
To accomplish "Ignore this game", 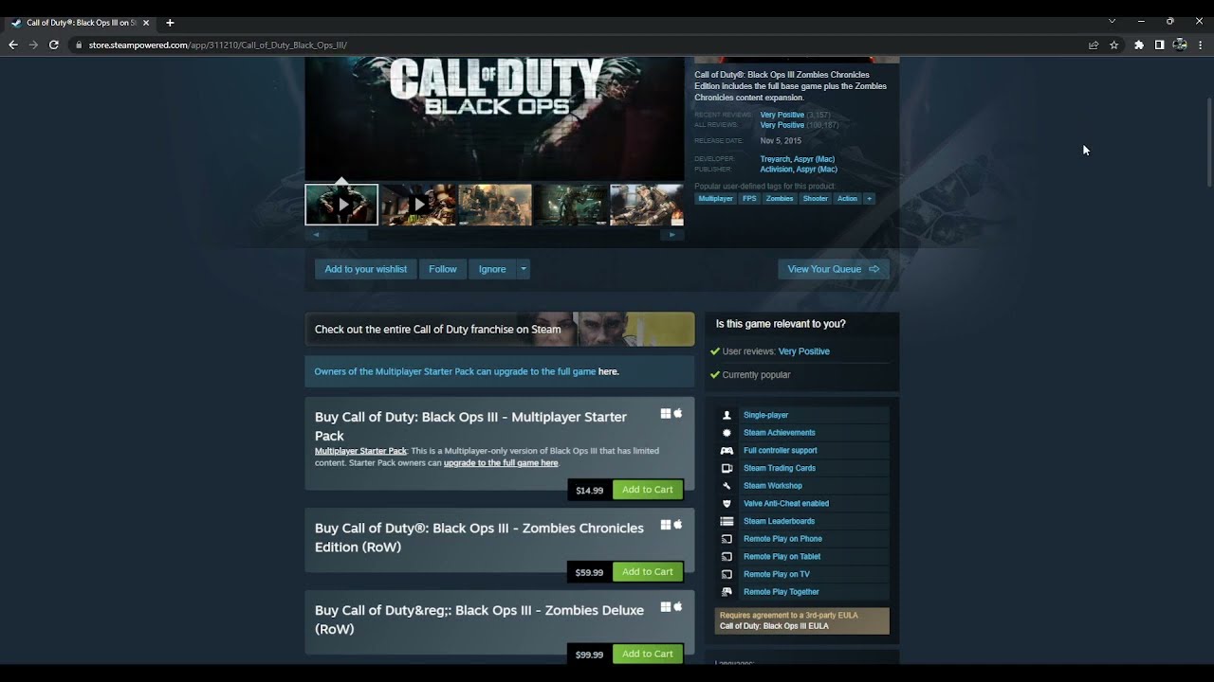I will click(492, 269).
